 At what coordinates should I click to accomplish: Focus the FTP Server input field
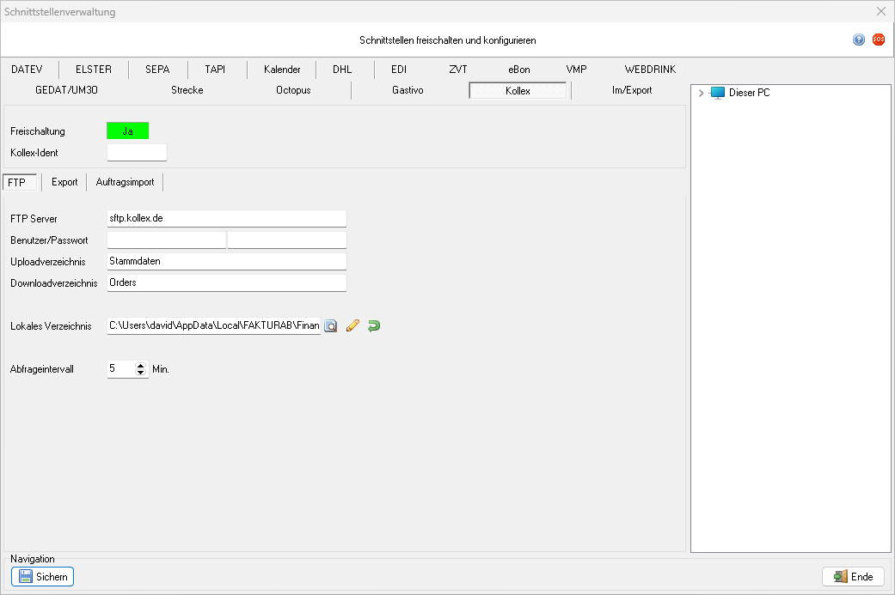226,219
